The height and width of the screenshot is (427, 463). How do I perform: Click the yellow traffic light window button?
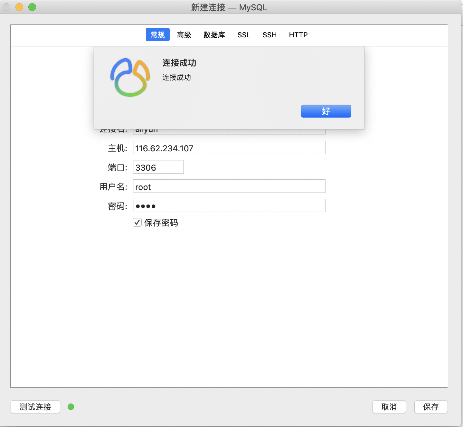[19, 7]
